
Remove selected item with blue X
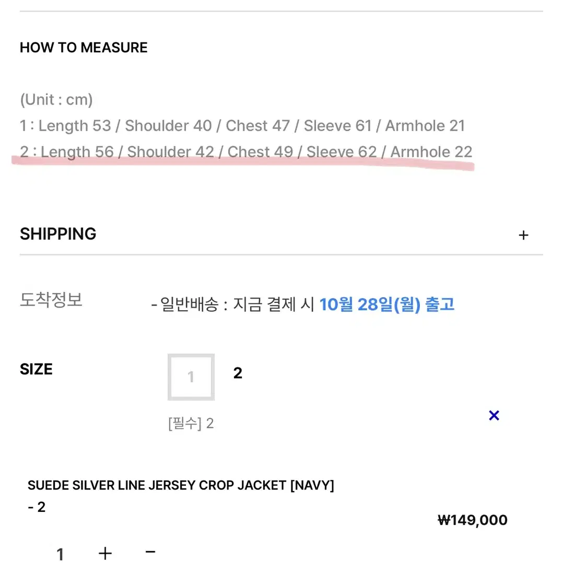pos(494,415)
